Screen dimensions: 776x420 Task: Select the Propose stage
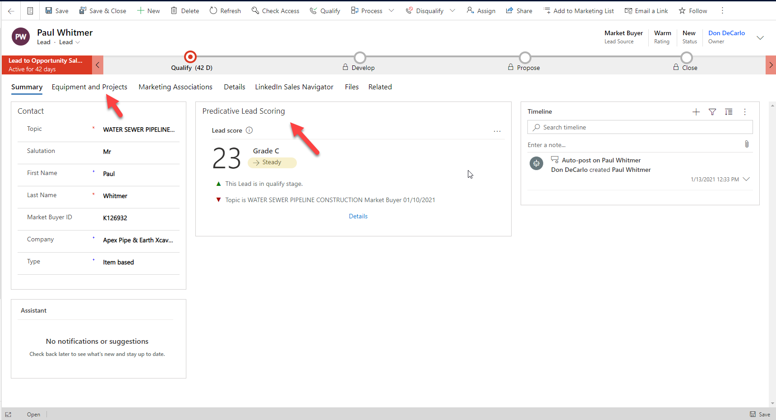[525, 58]
